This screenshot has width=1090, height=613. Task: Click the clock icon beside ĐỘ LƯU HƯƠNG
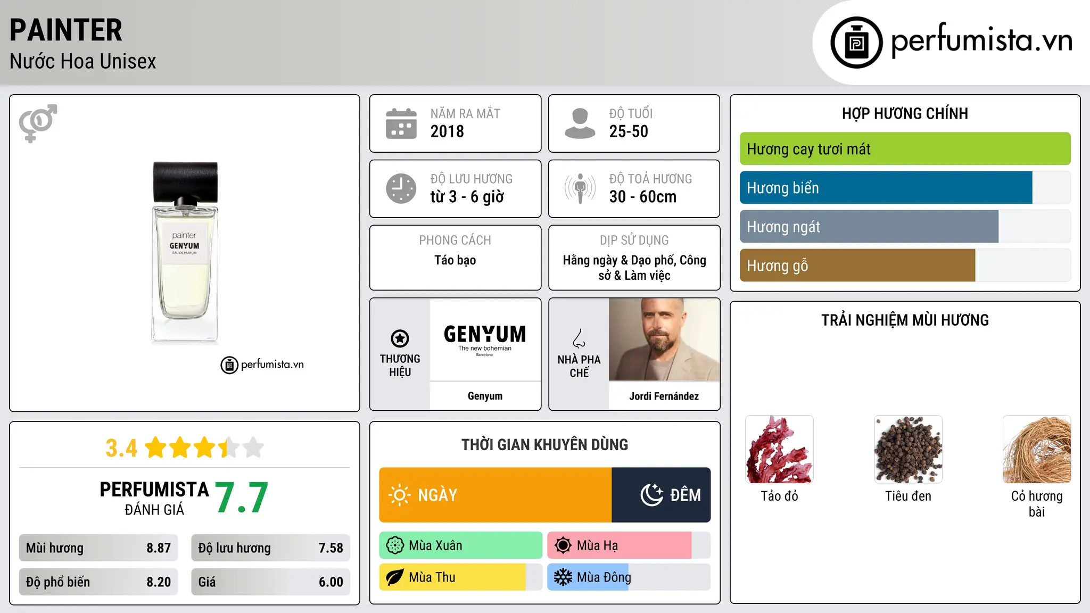click(401, 188)
